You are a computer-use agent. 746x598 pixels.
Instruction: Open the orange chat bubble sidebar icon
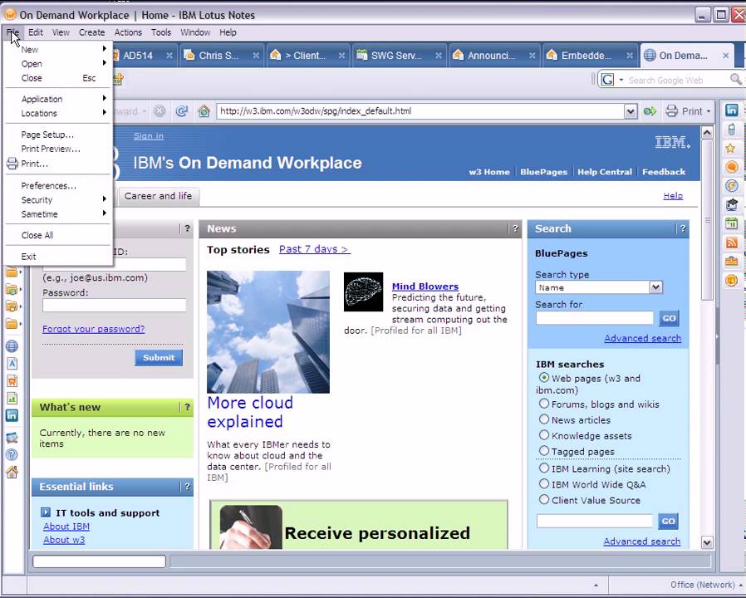pyautogui.click(x=731, y=166)
